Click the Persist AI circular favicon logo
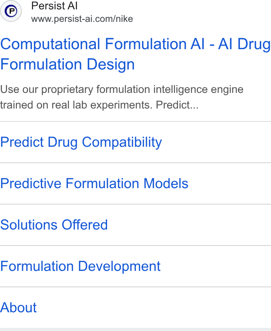The image size is (271, 331). (x=11, y=11)
